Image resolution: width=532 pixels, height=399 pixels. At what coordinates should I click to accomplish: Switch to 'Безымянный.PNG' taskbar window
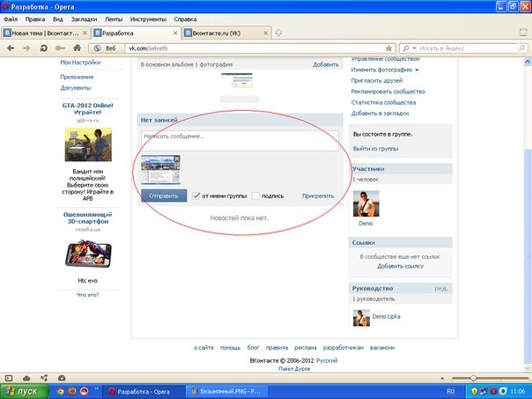coord(226,391)
